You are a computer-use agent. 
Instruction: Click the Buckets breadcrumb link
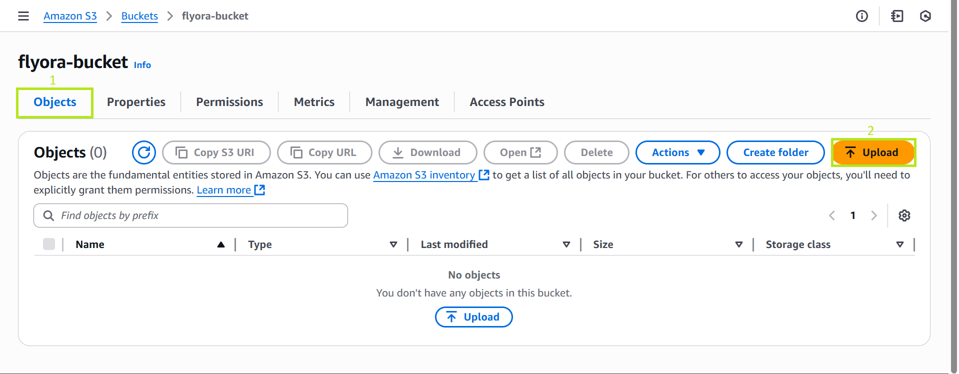pyautogui.click(x=139, y=16)
